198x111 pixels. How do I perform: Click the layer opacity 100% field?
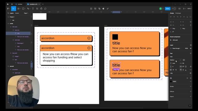[186, 48]
